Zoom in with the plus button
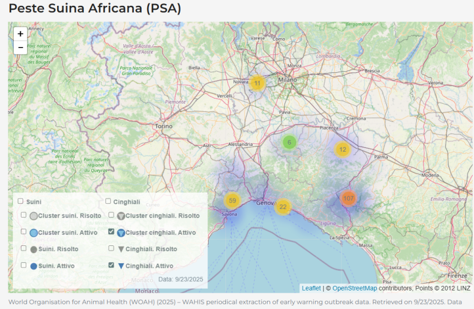Image resolution: width=474 pixels, height=309 pixels. (x=20, y=34)
